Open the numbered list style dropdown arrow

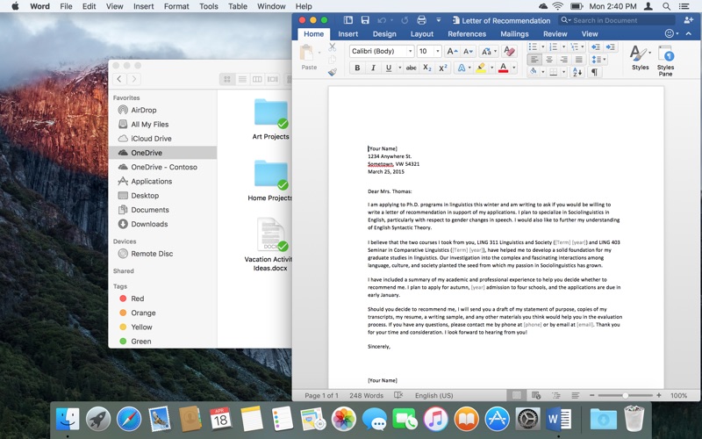tap(563, 47)
